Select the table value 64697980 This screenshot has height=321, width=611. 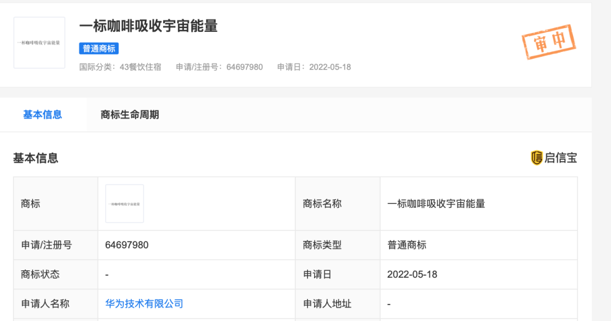(x=126, y=245)
